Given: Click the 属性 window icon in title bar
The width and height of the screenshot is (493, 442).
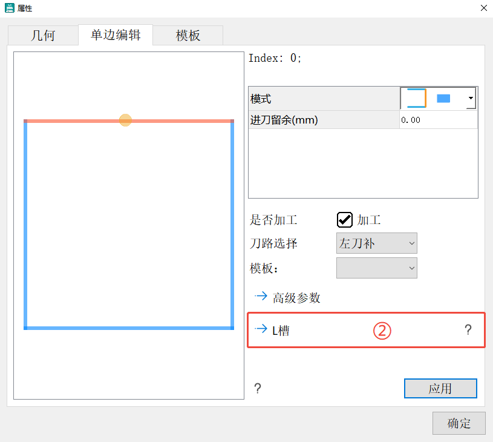Looking at the screenshot, I should click(10, 8).
